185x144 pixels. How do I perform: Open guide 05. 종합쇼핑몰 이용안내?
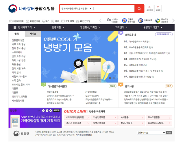(x=135, y=65)
